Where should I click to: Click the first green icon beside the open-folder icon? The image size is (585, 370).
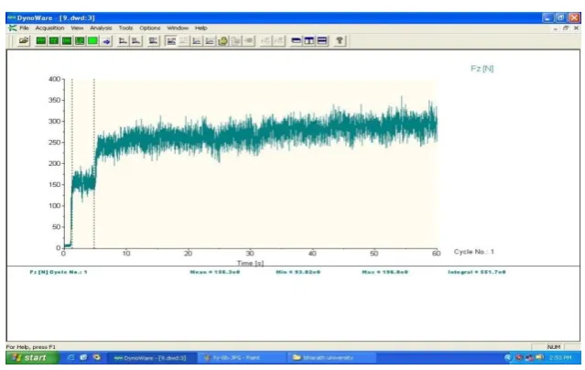(x=41, y=40)
